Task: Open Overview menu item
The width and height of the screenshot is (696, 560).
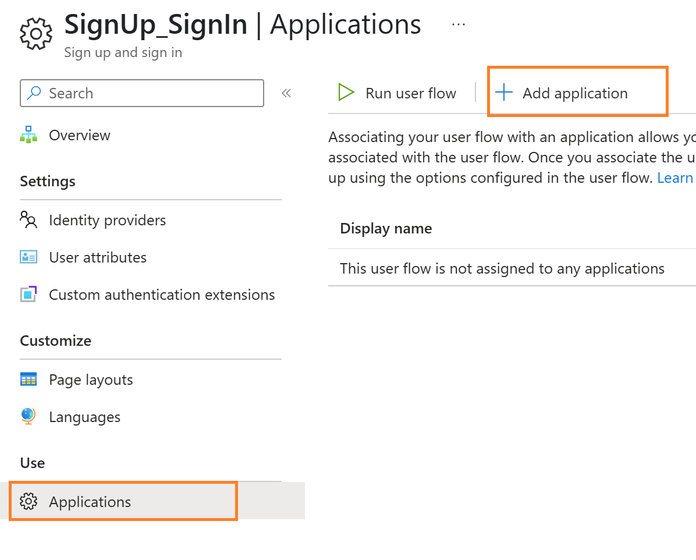Action: [x=80, y=135]
